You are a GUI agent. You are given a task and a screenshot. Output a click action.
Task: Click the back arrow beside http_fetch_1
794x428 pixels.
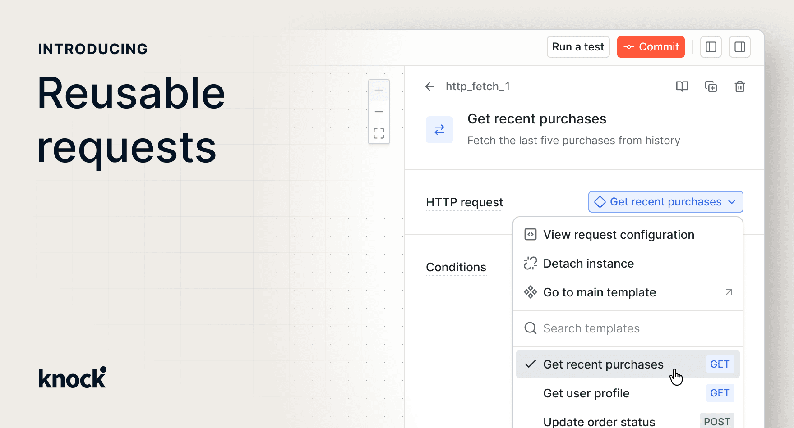(429, 87)
